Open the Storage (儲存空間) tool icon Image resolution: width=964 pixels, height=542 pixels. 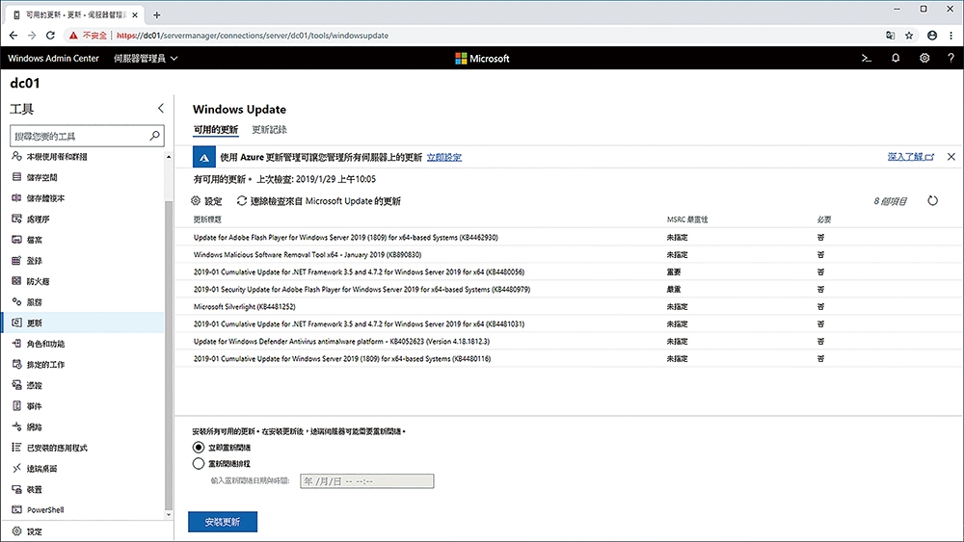pyautogui.click(x=16, y=177)
